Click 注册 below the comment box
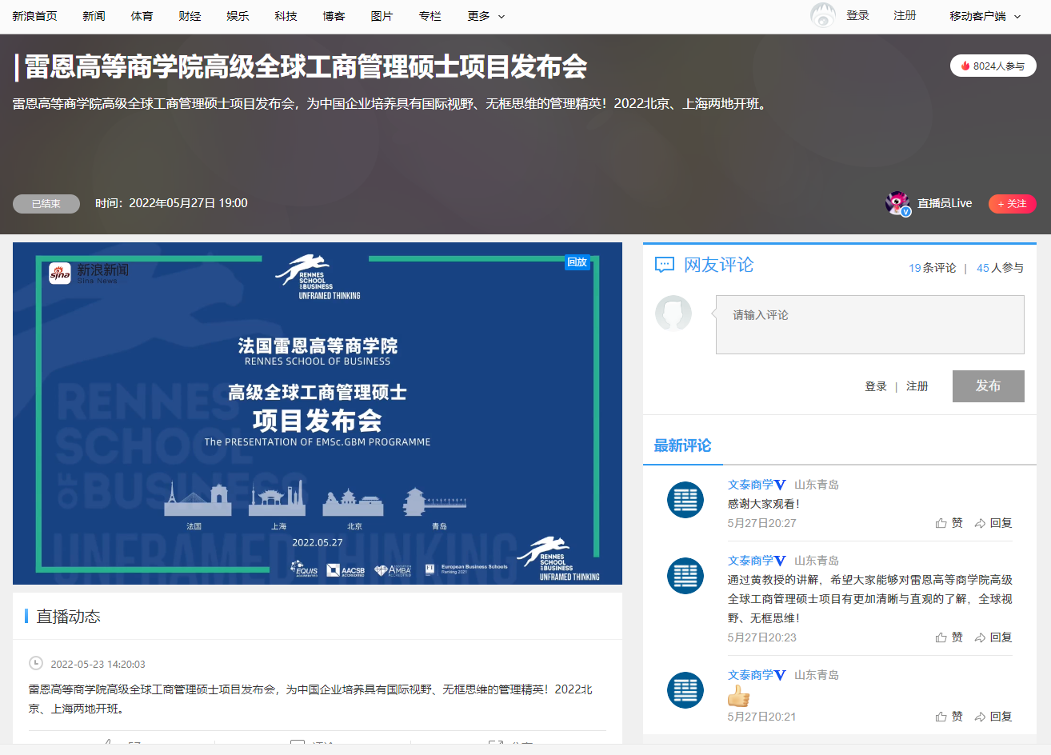The width and height of the screenshot is (1051, 755). [917, 386]
